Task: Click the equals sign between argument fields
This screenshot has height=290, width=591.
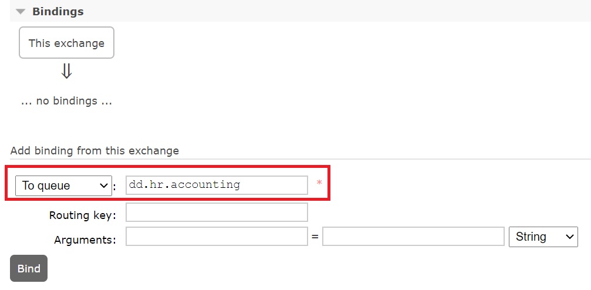Action: pos(315,237)
